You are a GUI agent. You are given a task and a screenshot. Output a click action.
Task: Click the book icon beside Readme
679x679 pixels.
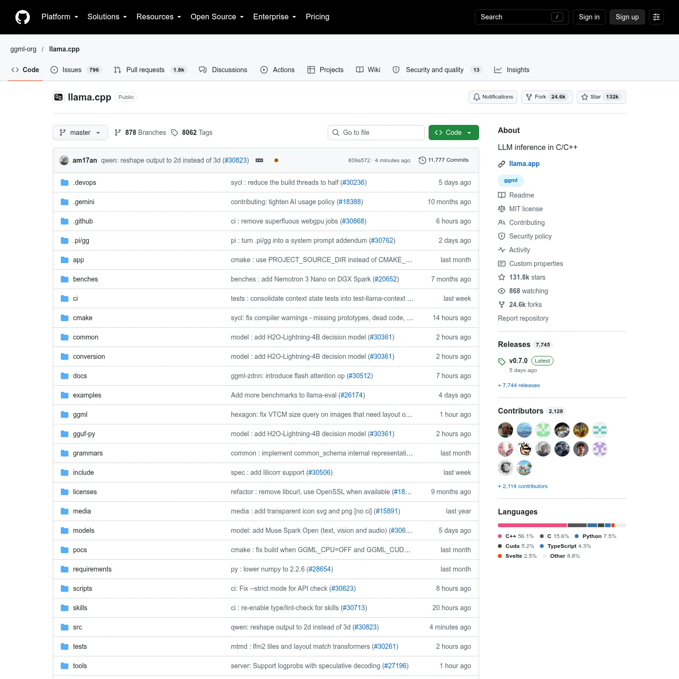pos(502,195)
